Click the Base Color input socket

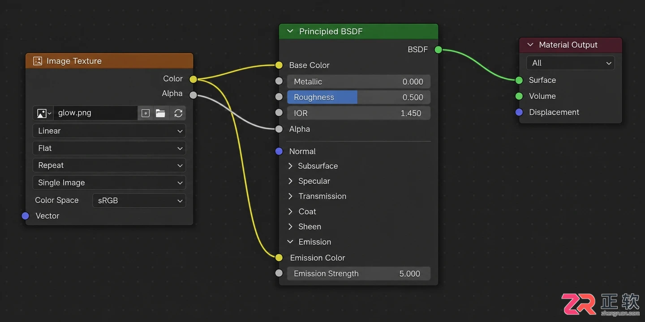click(x=279, y=65)
